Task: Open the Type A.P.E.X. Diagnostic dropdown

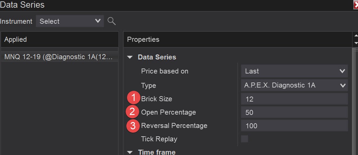Action: (294, 85)
